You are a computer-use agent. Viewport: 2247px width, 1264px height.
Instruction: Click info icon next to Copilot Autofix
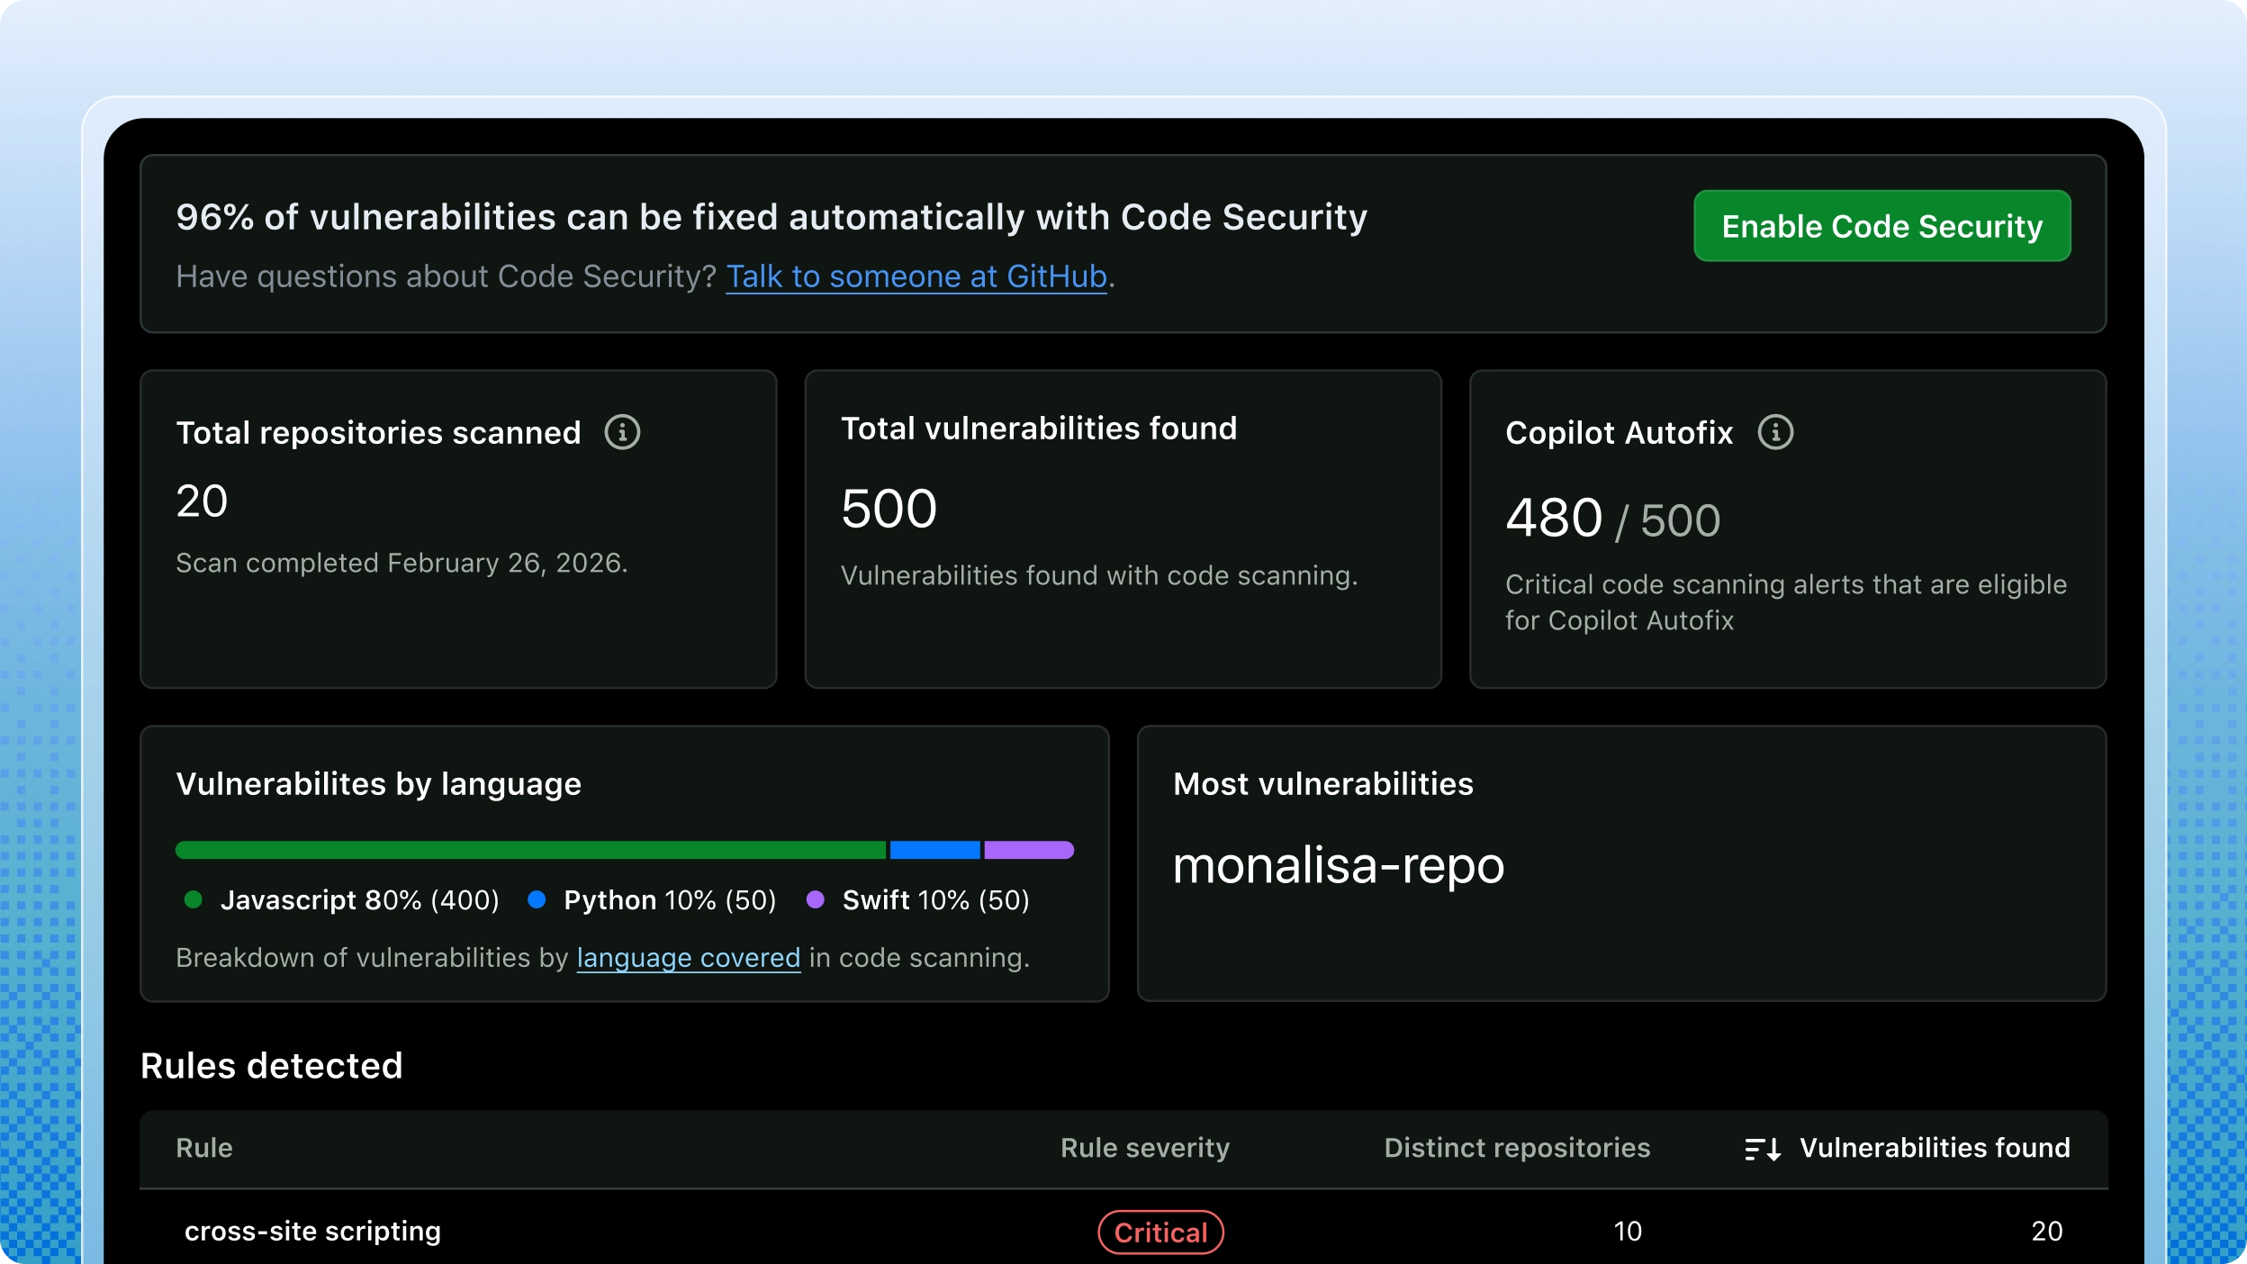[1775, 432]
